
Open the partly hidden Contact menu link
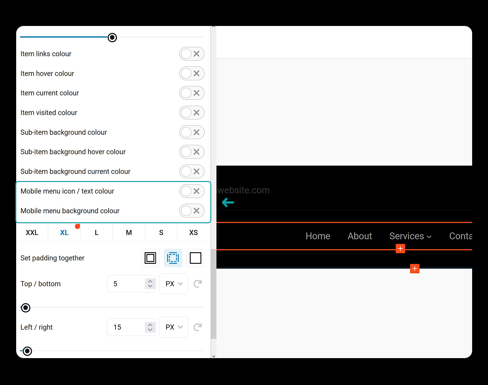(x=461, y=236)
